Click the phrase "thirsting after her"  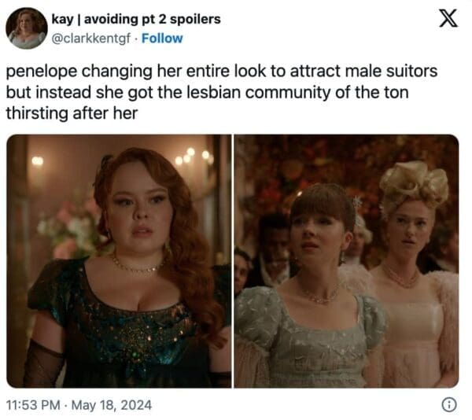72,113
